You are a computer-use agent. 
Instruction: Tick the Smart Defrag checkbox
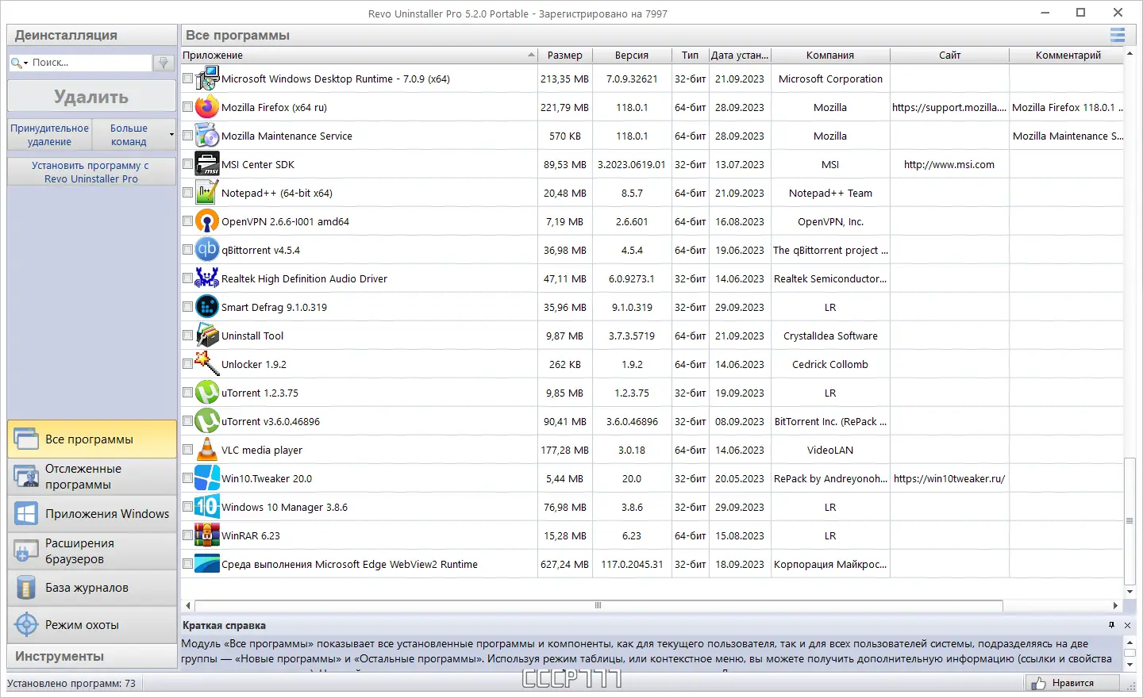[x=187, y=307]
